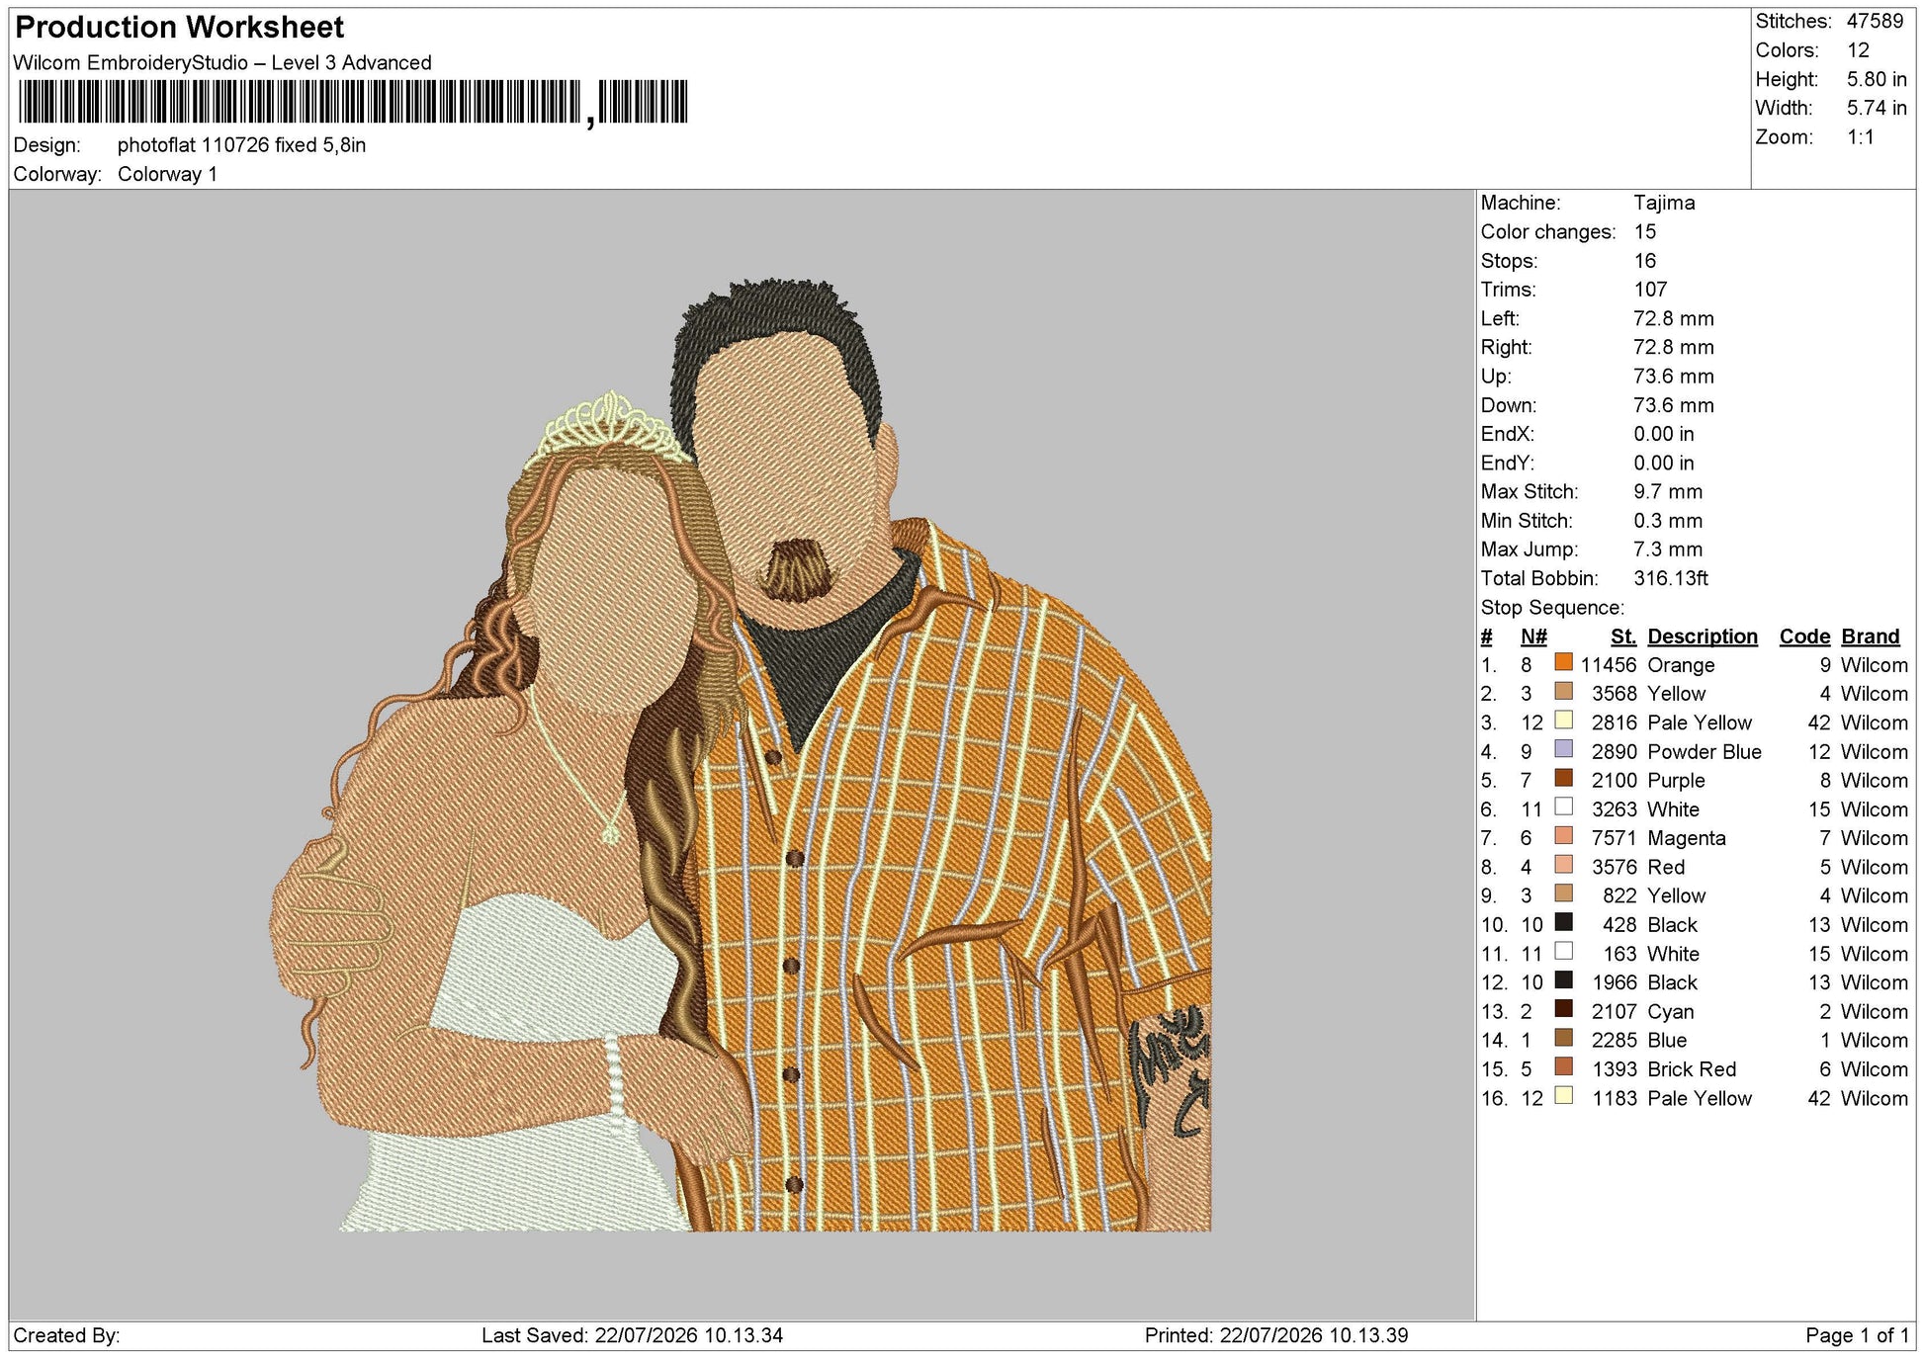This screenshot has height=1359, width=1924.
Task: Click the Machine value 'Tajima'
Action: [1664, 203]
